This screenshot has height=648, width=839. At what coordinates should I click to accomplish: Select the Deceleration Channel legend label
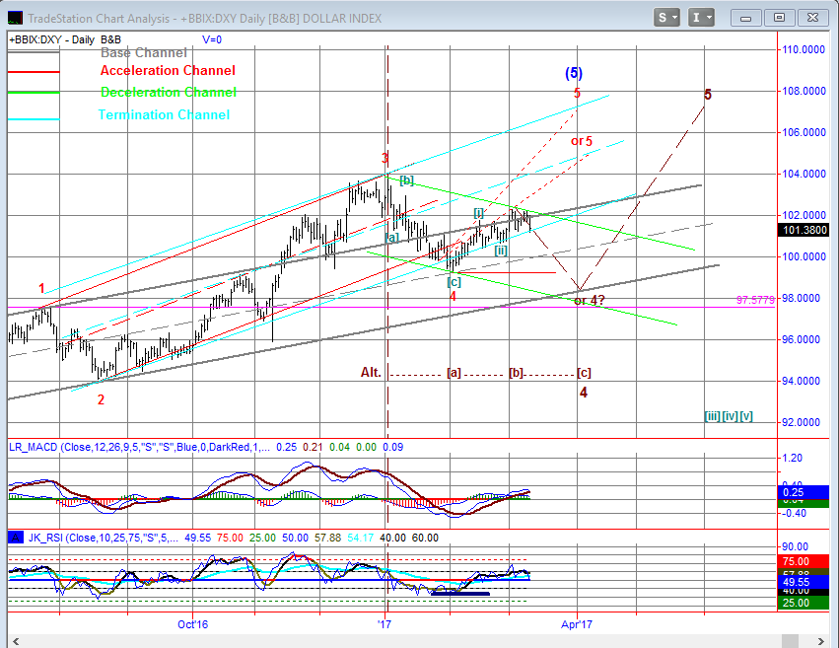(168, 92)
